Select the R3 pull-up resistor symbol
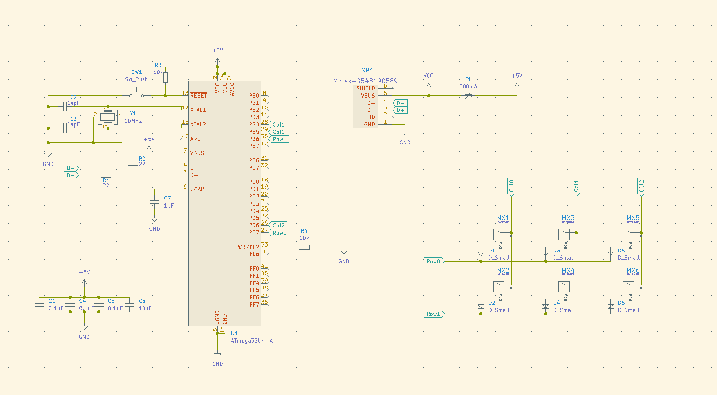 165,77
